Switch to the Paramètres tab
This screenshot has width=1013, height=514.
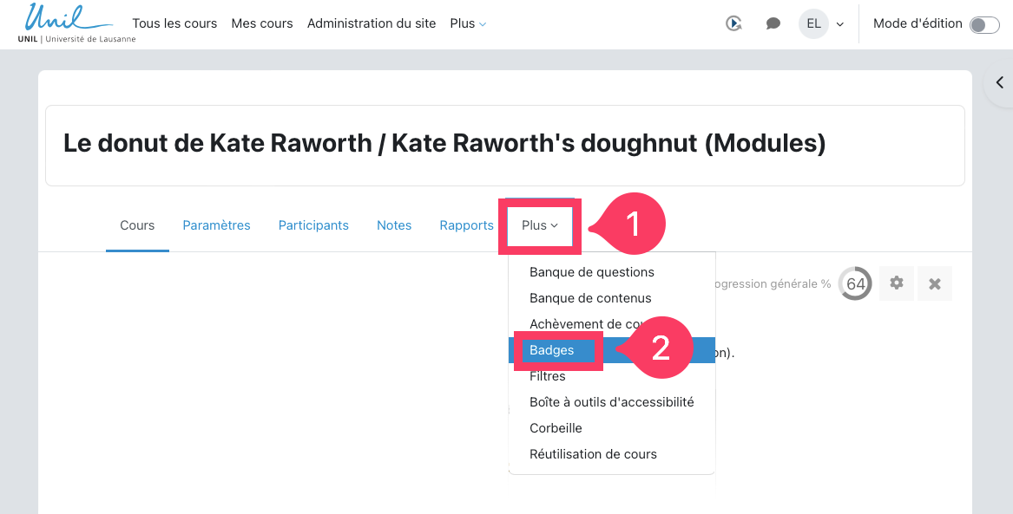(216, 225)
